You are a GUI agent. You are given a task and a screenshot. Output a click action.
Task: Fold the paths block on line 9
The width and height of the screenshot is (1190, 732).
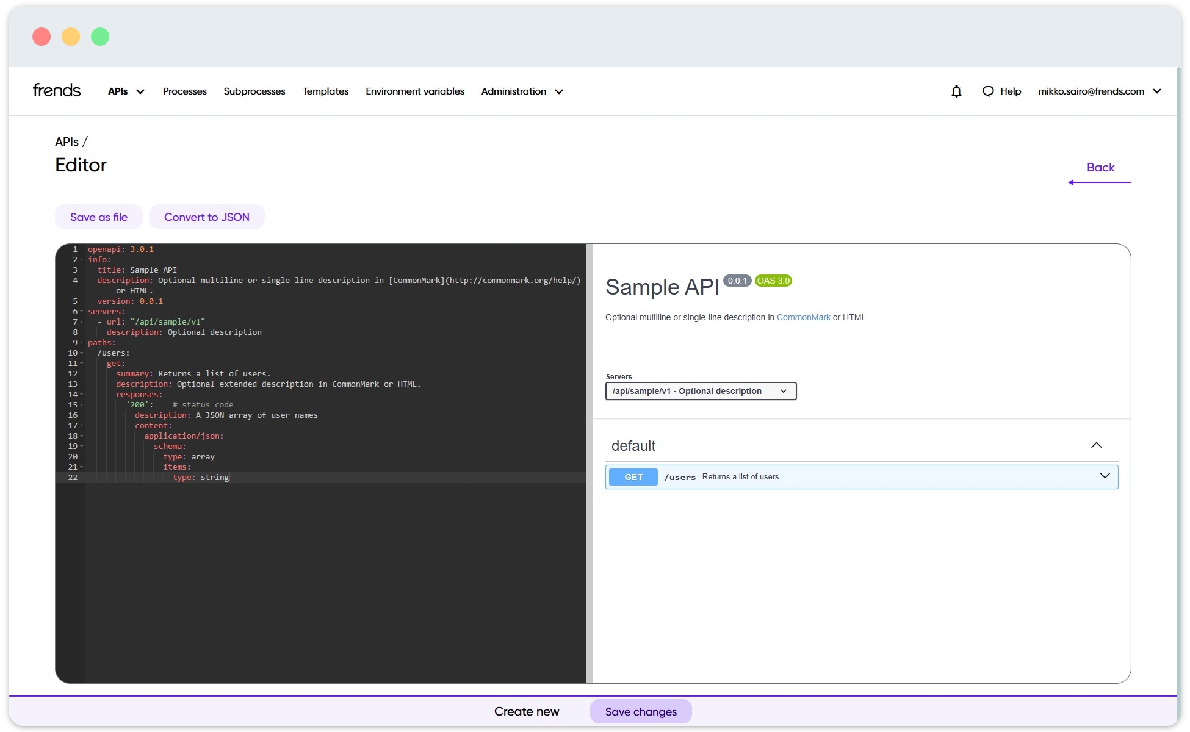[x=82, y=343]
